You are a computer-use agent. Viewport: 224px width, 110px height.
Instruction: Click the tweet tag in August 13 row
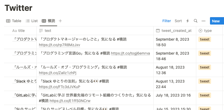[205, 81]
